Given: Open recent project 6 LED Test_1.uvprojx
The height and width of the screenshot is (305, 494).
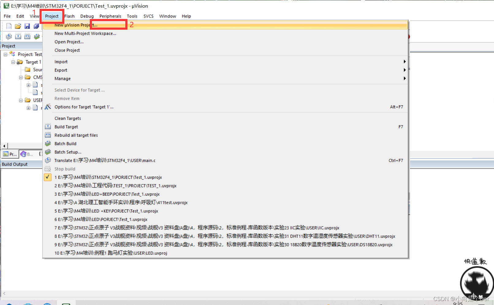Looking at the screenshot, I should click(x=226, y=219).
